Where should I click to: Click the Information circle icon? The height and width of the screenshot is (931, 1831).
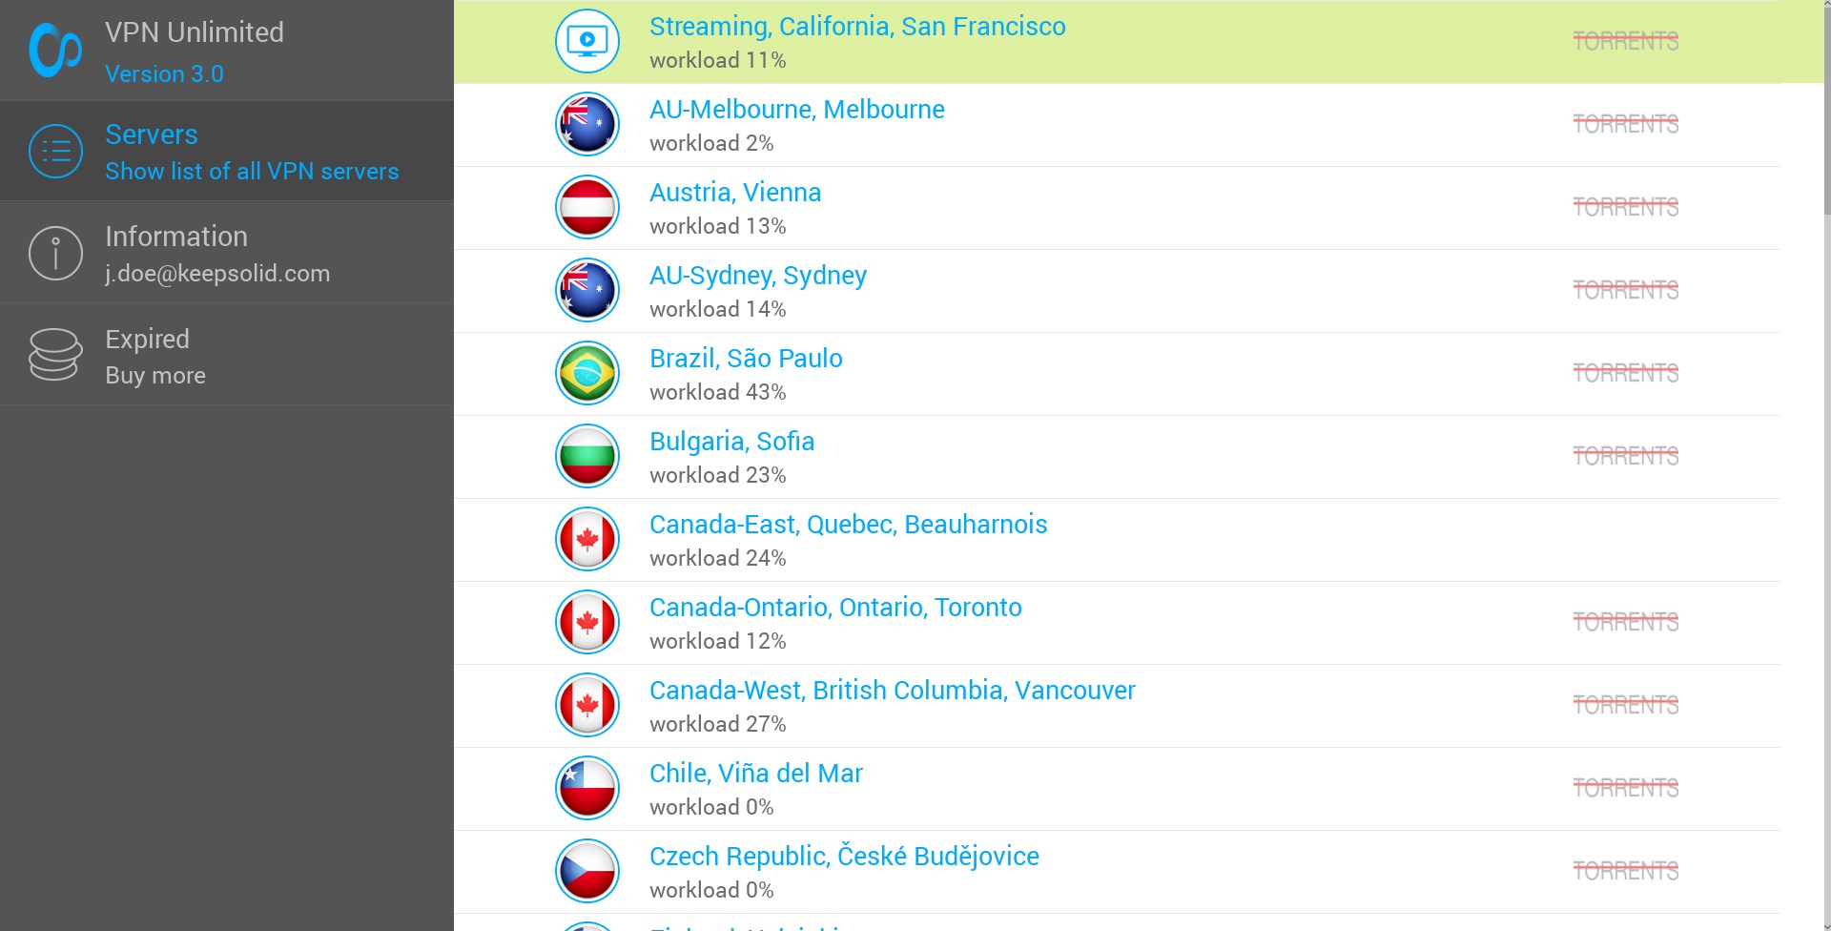point(55,254)
